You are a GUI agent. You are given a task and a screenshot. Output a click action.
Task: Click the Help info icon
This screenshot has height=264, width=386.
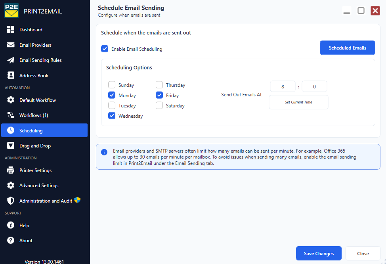click(11, 225)
